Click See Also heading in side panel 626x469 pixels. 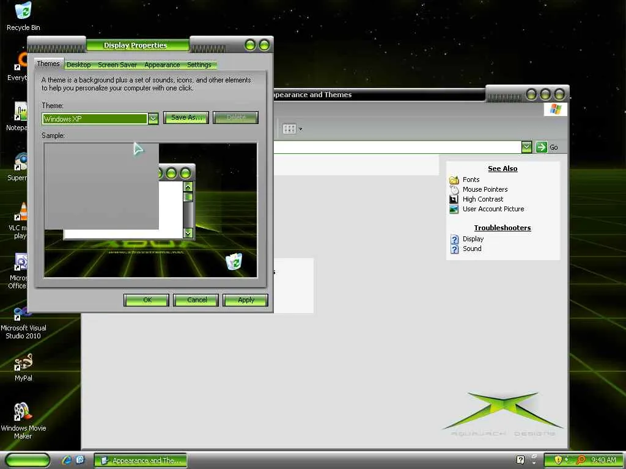pyautogui.click(x=503, y=169)
